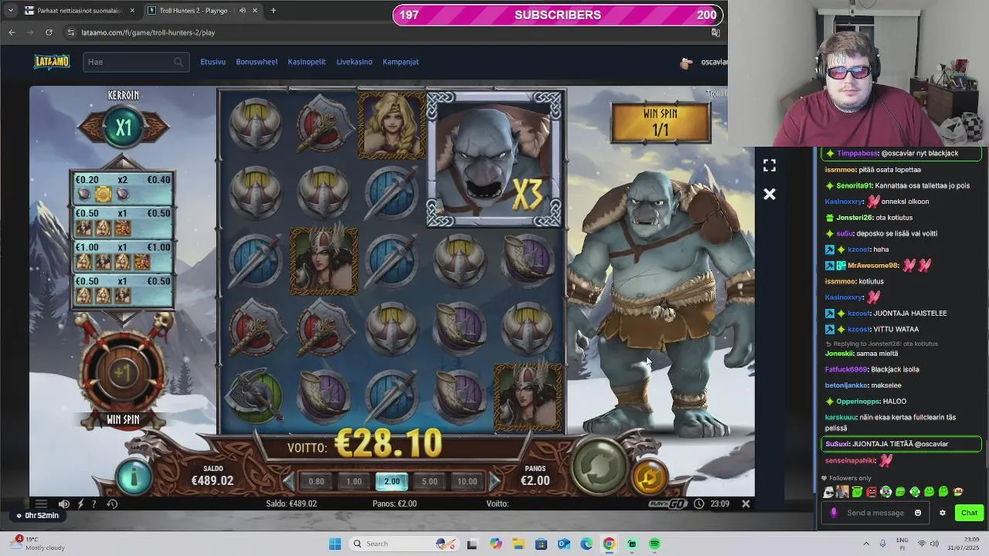
Task: Select the sunglasses ghost emote
Action: click(828, 492)
